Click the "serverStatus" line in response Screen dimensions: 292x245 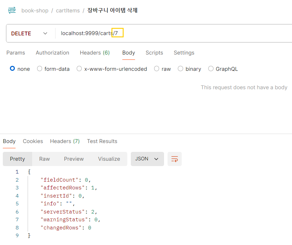click(69, 212)
